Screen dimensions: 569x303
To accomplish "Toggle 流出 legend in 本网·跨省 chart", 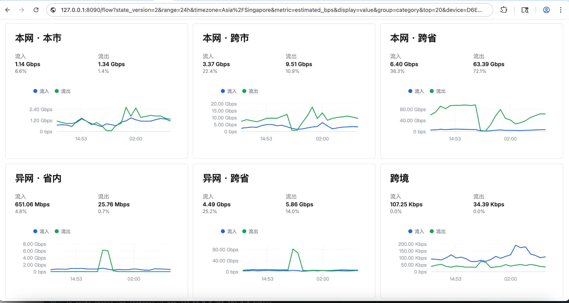I will [x=438, y=91].
